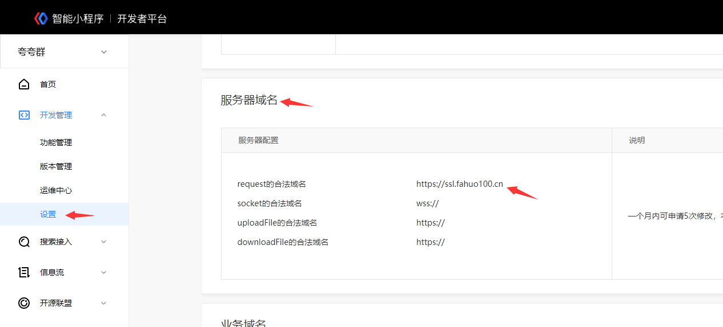Viewport: 723px width, 327px height.
Task: Click the 开发管理 code bracket icon
Action: [x=24, y=115]
